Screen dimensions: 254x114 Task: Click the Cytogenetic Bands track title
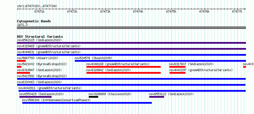(34, 21)
